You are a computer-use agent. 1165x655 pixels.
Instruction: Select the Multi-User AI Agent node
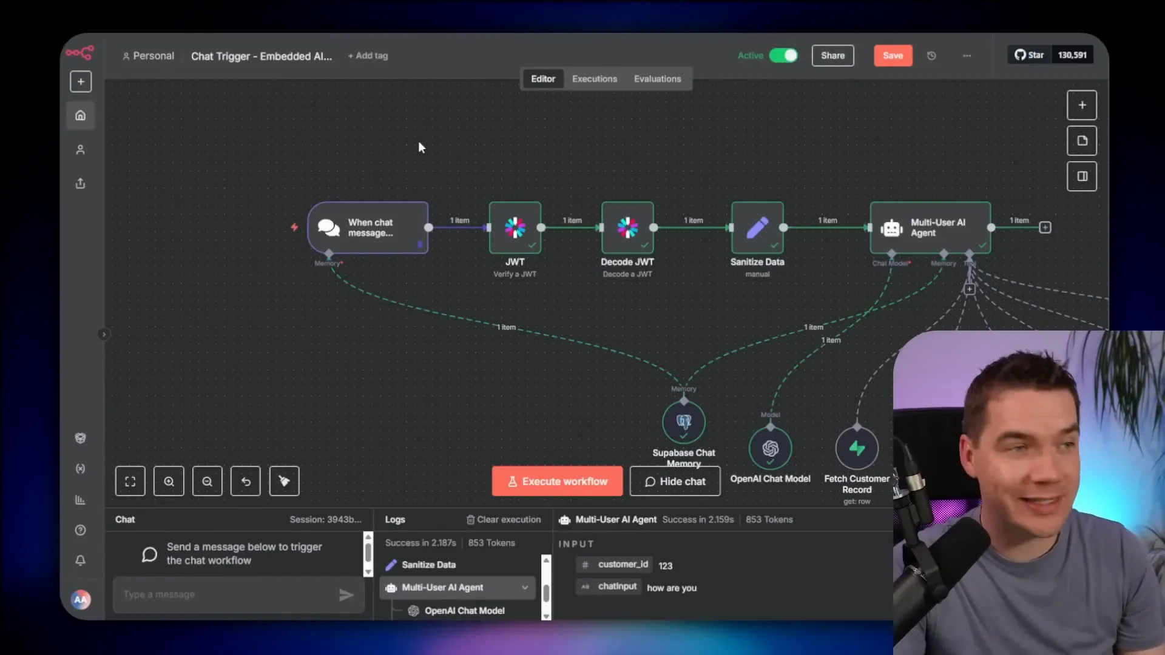pyautogui.click(x=930, y=227)
